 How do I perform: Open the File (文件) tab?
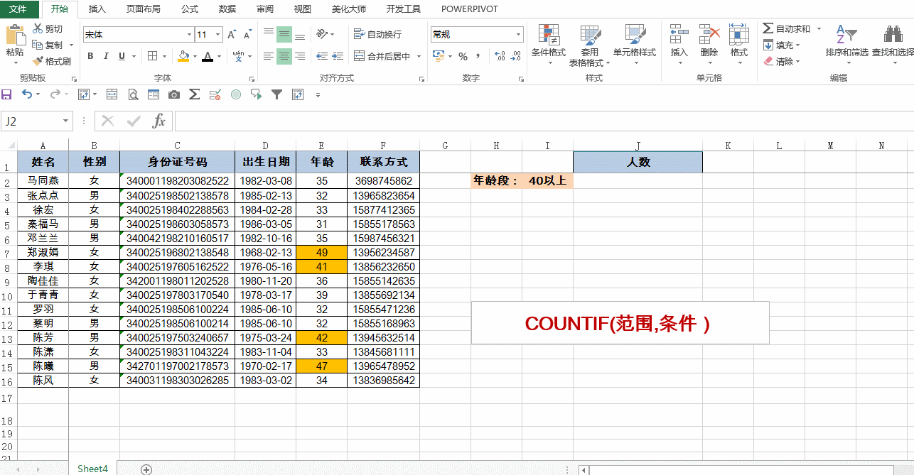[x=18, y=9]
